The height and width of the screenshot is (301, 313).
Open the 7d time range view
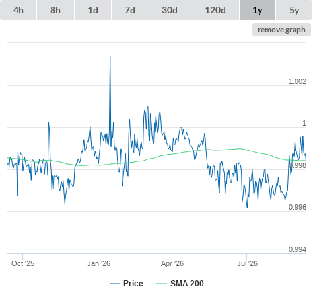[x=130, y=10]
